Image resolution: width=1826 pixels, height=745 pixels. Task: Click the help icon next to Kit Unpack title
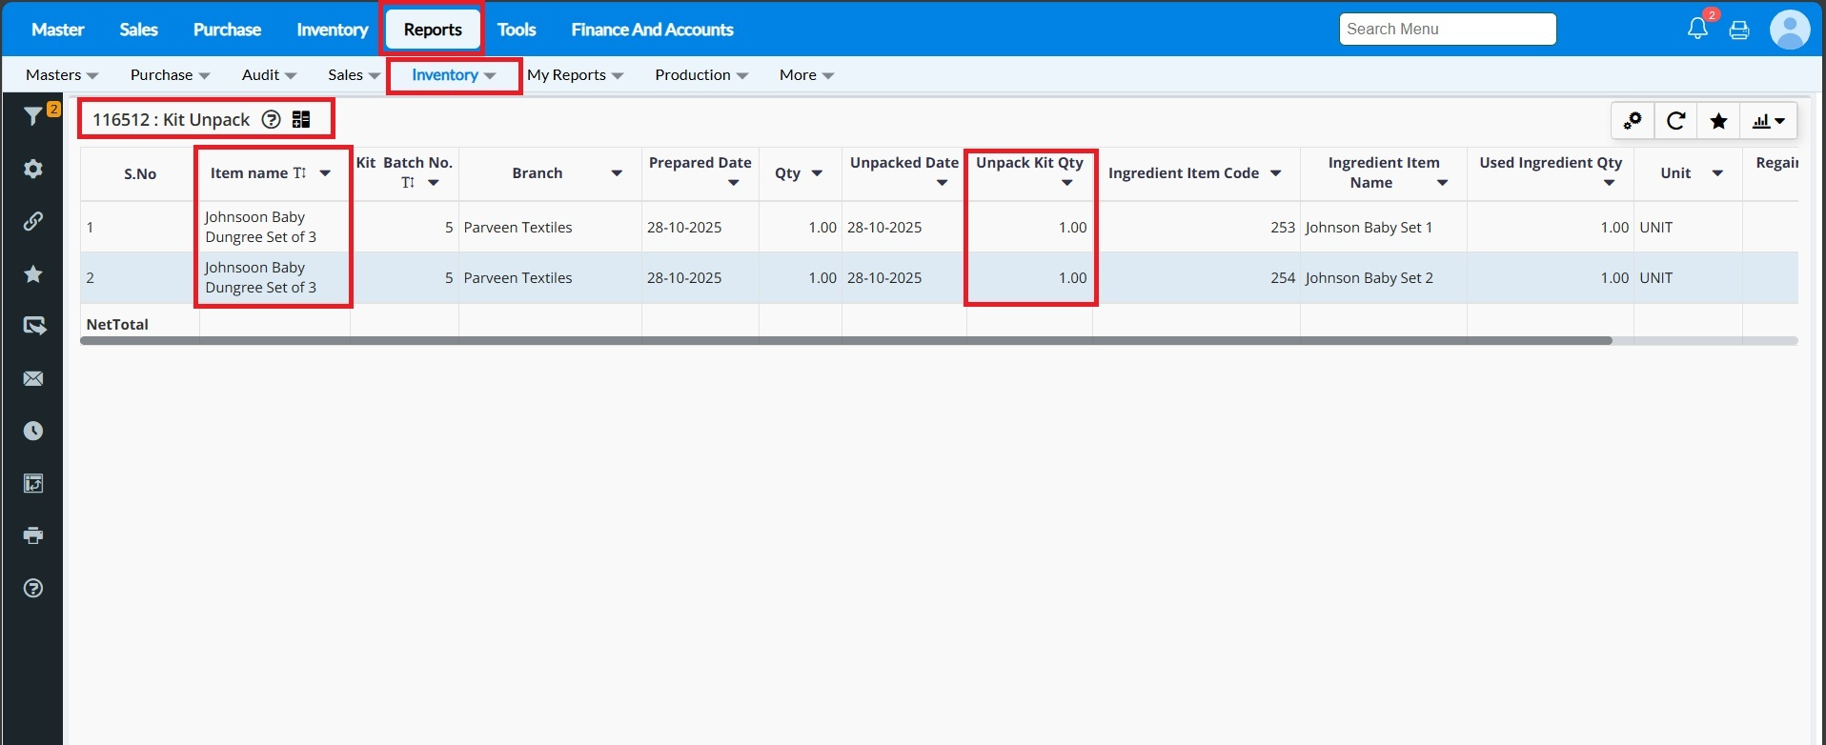[272, 119]
